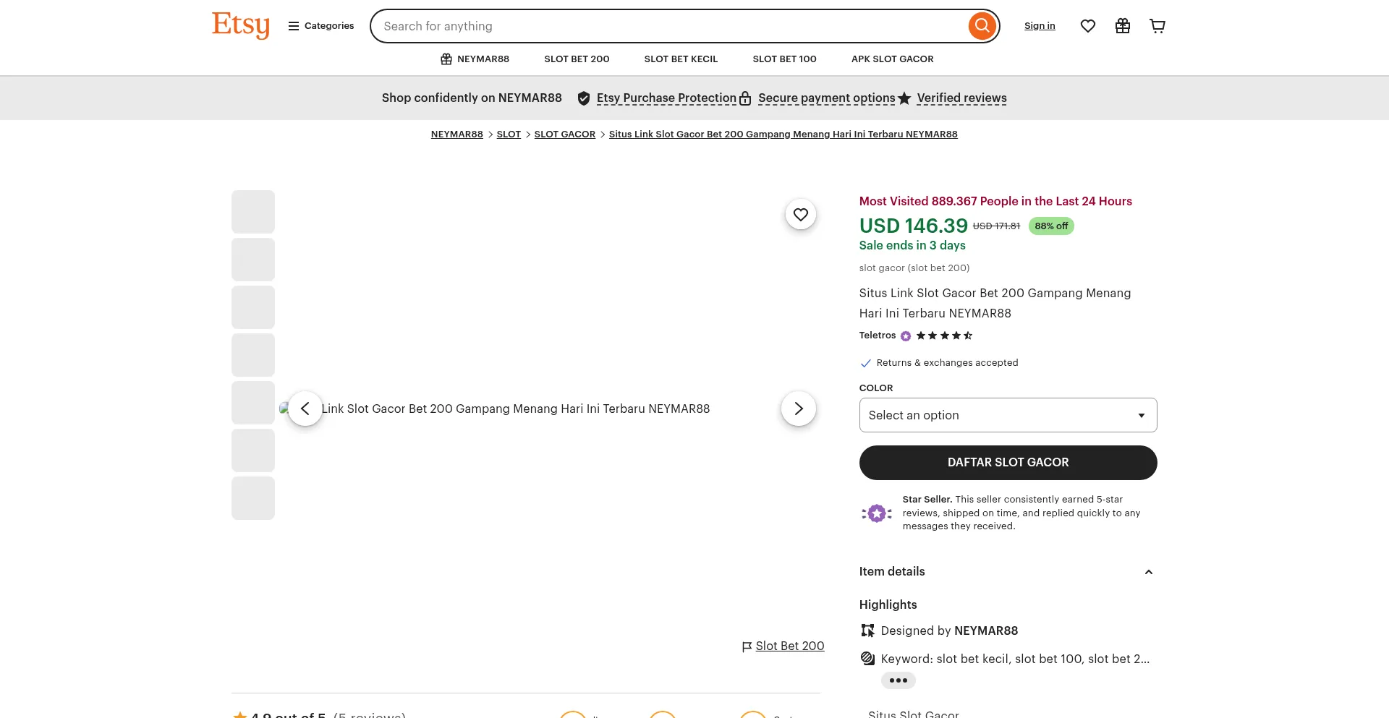Click the orange search magnifier button

tap(982, 26)
